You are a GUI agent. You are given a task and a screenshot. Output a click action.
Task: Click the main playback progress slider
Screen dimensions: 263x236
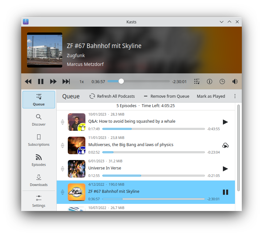click(139, 81)
